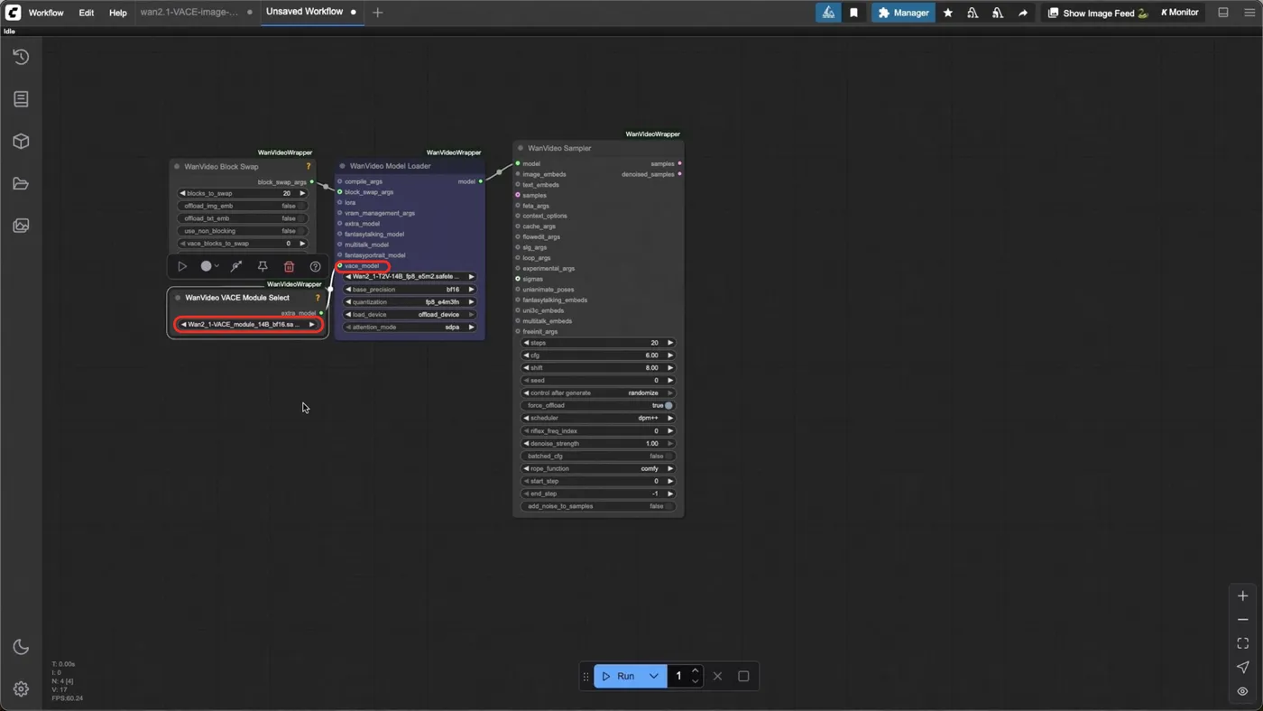The width and height of the screenshot is (1263, 711).
Task: Toggle link visibility eye icon
Action: (x=1242, y=691)
